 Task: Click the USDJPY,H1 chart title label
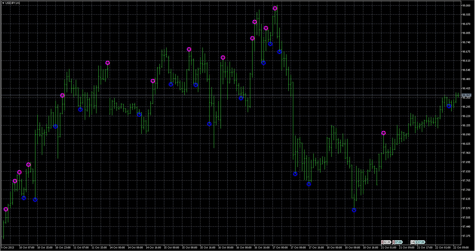[13, 3]
